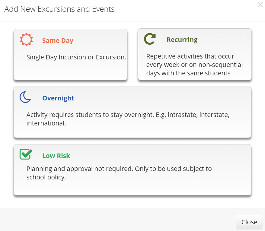Close the dialog with the X icon
Image resolution: width=265 pixels, height=231 pixels.
(260, 5)
